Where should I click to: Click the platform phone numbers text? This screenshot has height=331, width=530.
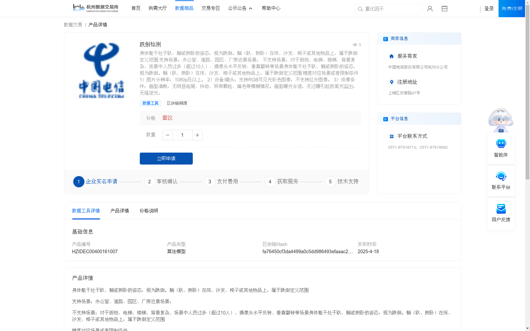tap(418, 147)
